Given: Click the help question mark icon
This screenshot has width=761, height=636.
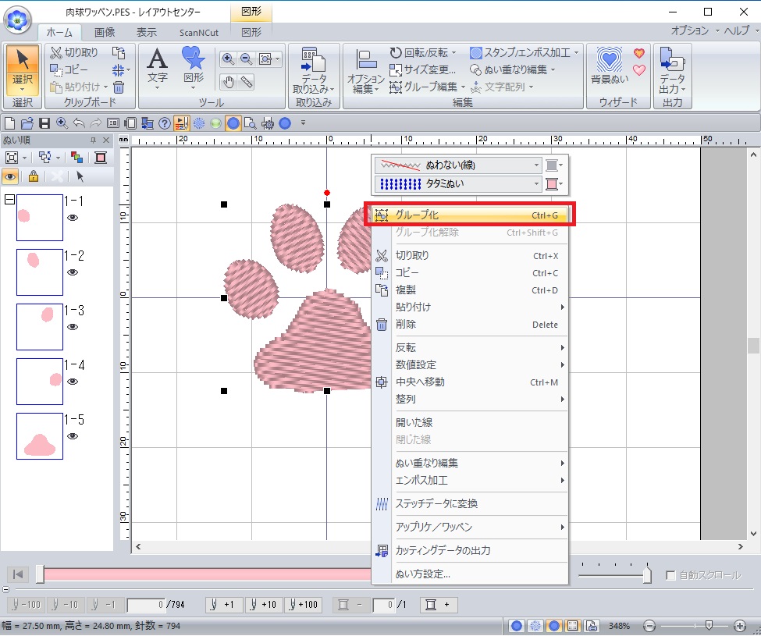Looking at the screenshot, I should click(x=164, y=123).
